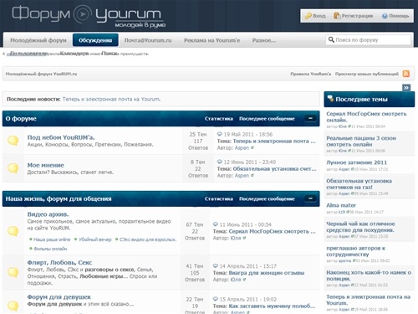
Task: Click last-post icon next to 12 Июнь 2011
Action: click(x=220, y=162)
